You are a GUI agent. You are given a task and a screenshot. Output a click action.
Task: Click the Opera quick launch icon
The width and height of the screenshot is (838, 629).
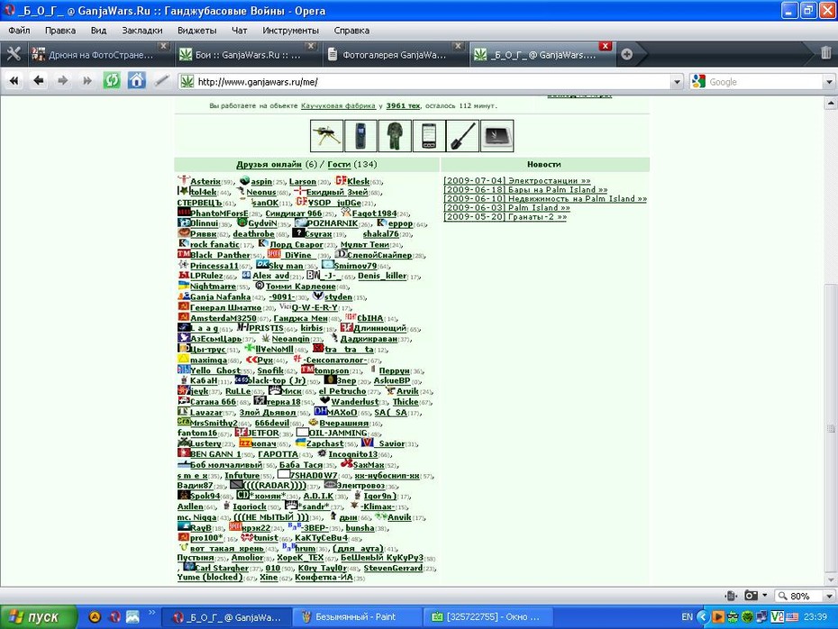pos(115,617)
